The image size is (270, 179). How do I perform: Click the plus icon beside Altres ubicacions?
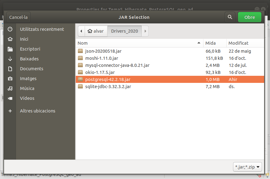click(x=10, y=111)
